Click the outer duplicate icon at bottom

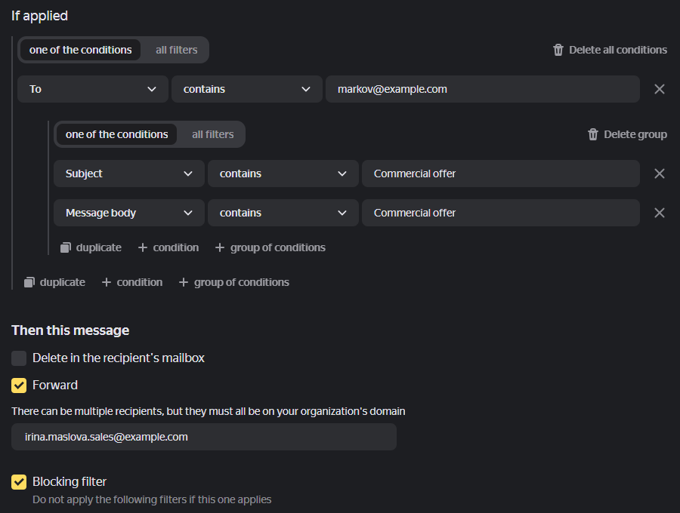coord(29,282)
